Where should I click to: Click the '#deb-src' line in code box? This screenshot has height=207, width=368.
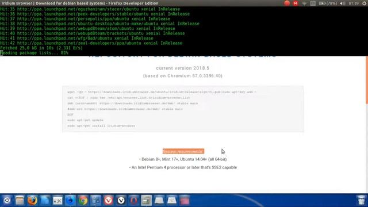click(125, 109)
